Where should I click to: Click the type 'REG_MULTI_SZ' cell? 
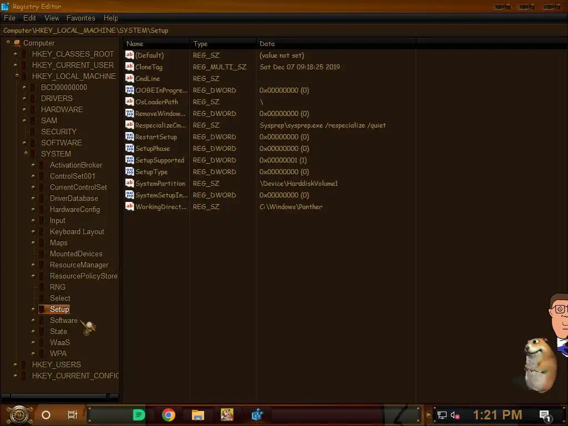click(x=220, y=67)
